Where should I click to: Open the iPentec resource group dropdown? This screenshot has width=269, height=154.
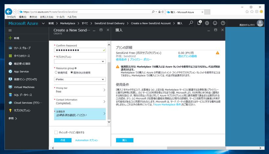80,79
